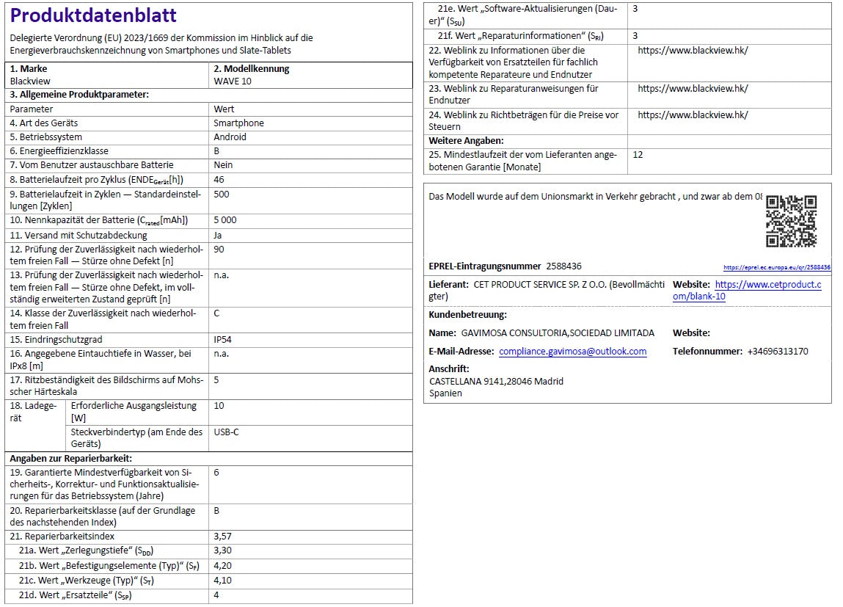Image resolution: width=843 pixels, height=607 pixels.
Task: Click the 'Delegierte Verordnung (EU) 2023/1669' subtitle
Action: click(161, 44)
